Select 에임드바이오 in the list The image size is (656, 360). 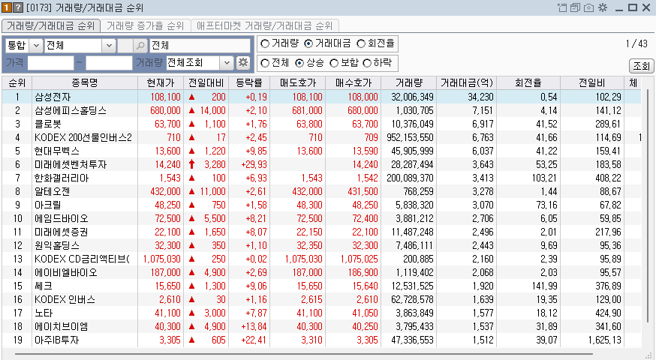pos(321,218)
